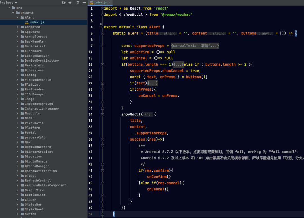Select the findNodeHandle folder
The image size is (304, 218).
[x=38, y=80]
